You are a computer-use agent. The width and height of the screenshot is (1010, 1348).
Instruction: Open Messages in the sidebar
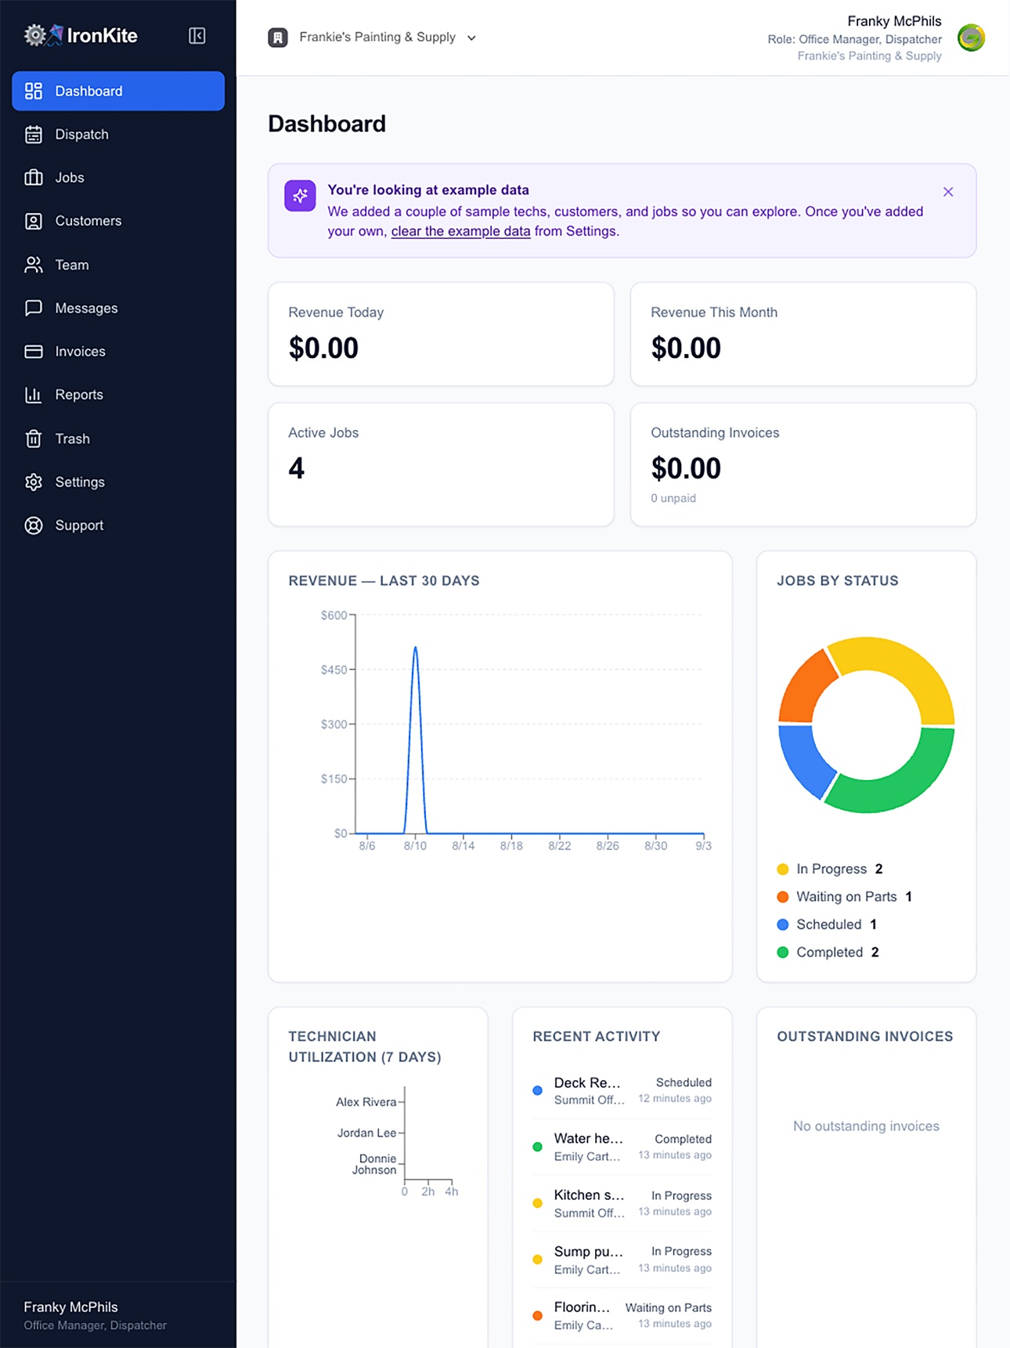(118, 308)
